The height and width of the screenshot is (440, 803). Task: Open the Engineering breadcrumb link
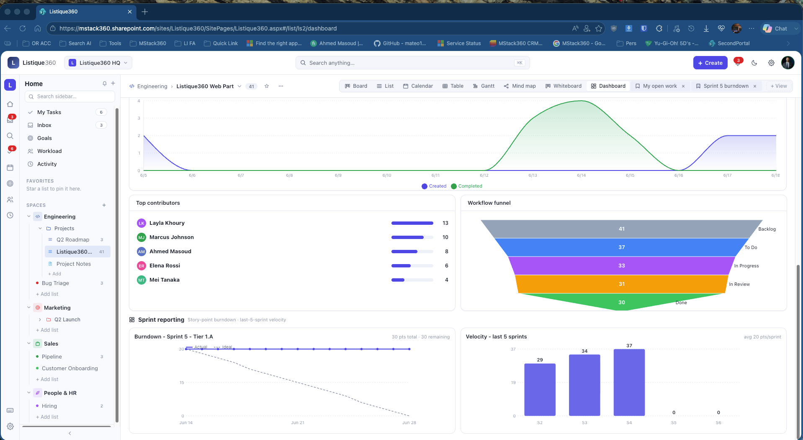(x=152, y=86)
